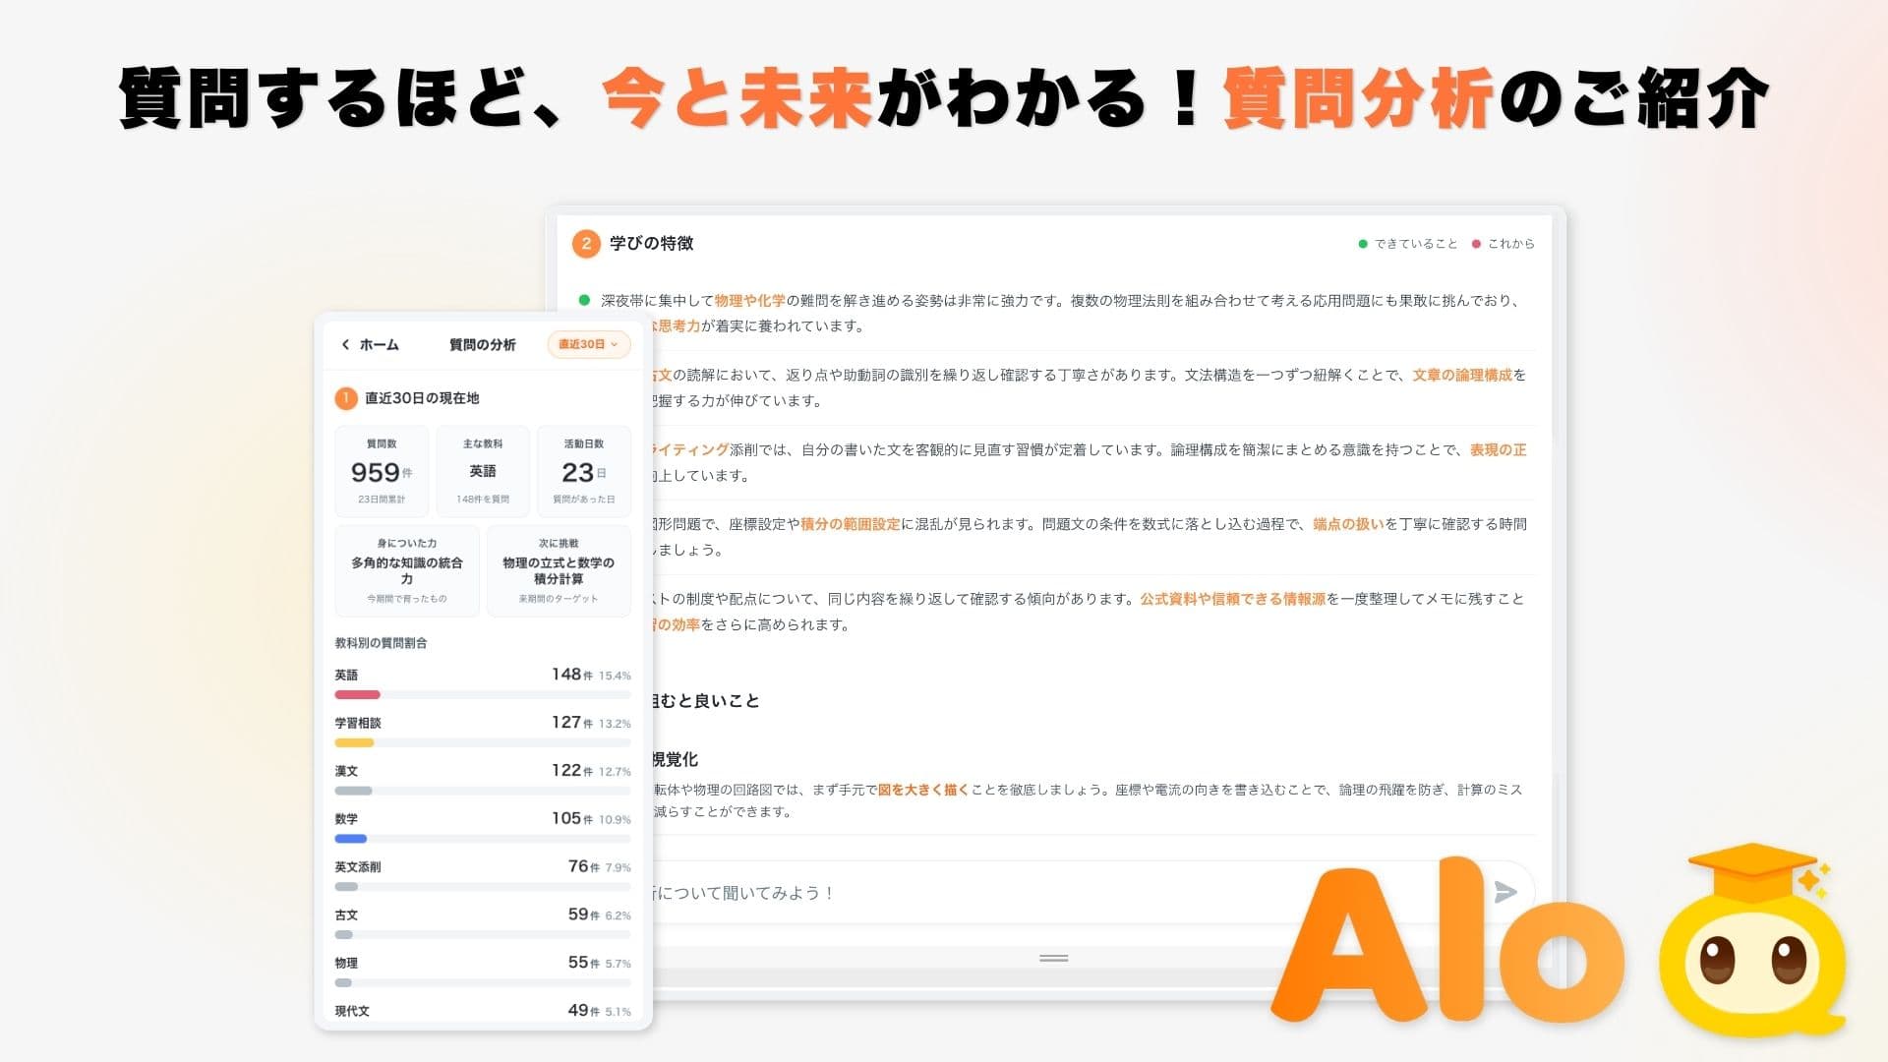The width and height of the screenshot is (1888, 1062).
Task: Select the 数学 subject row label
Action: point(346,819)
